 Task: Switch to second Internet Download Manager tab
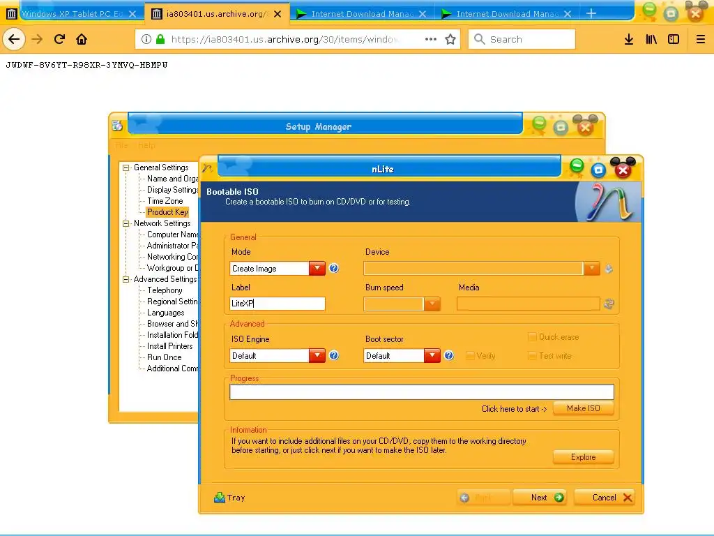click(x=506, y=14)
